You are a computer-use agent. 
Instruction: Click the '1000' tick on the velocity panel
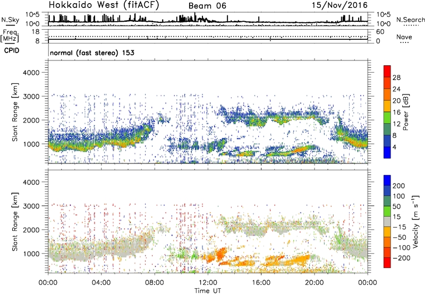point(31,254)
